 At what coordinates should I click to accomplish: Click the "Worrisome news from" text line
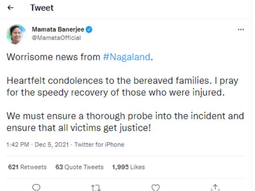pos(54,57)
